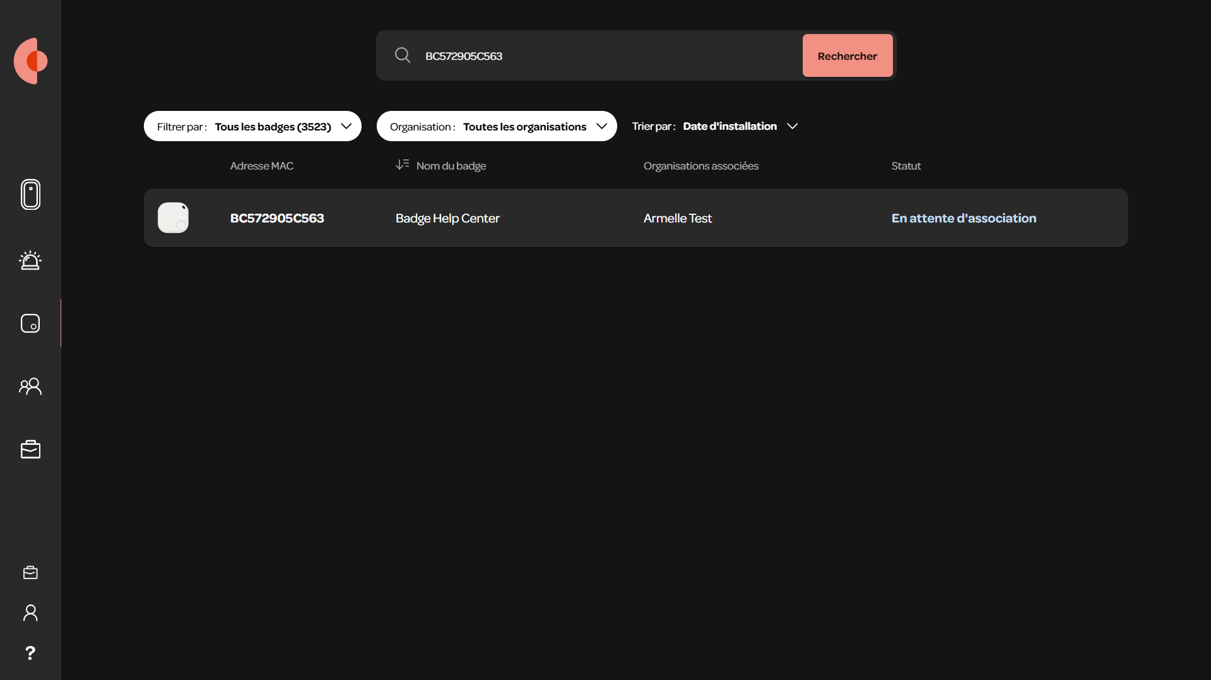This screenshot has width=1211, height=680.
Task: Click the app logo in the sidebar
Action: (31, 61)
